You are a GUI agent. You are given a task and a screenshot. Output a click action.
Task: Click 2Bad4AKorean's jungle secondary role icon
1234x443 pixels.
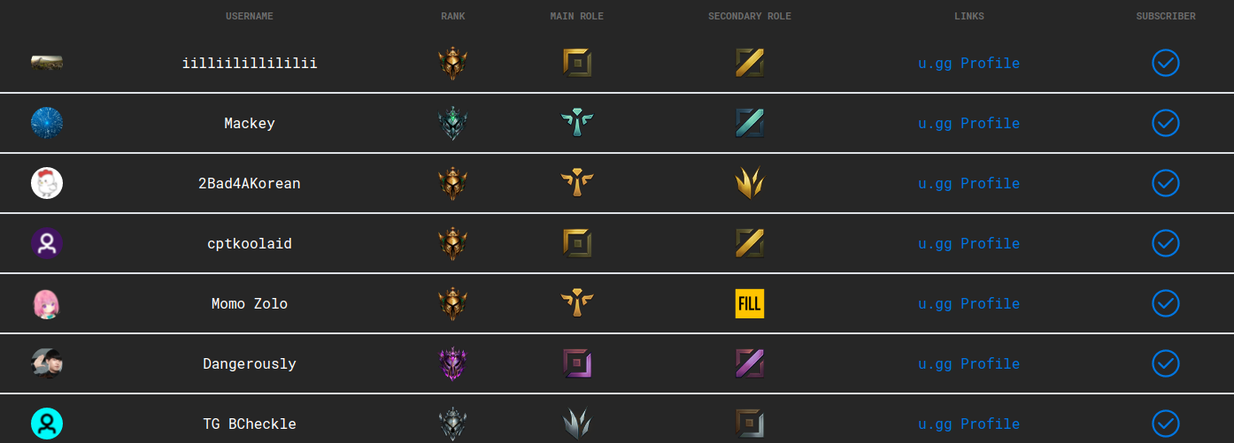[750, 183]
